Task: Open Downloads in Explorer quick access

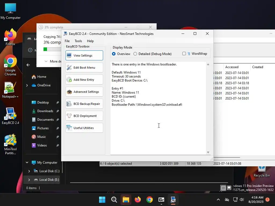Action: coord(42,111)
